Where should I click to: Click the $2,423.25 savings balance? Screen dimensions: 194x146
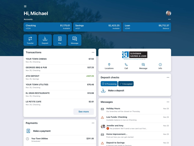coord(114,26)
